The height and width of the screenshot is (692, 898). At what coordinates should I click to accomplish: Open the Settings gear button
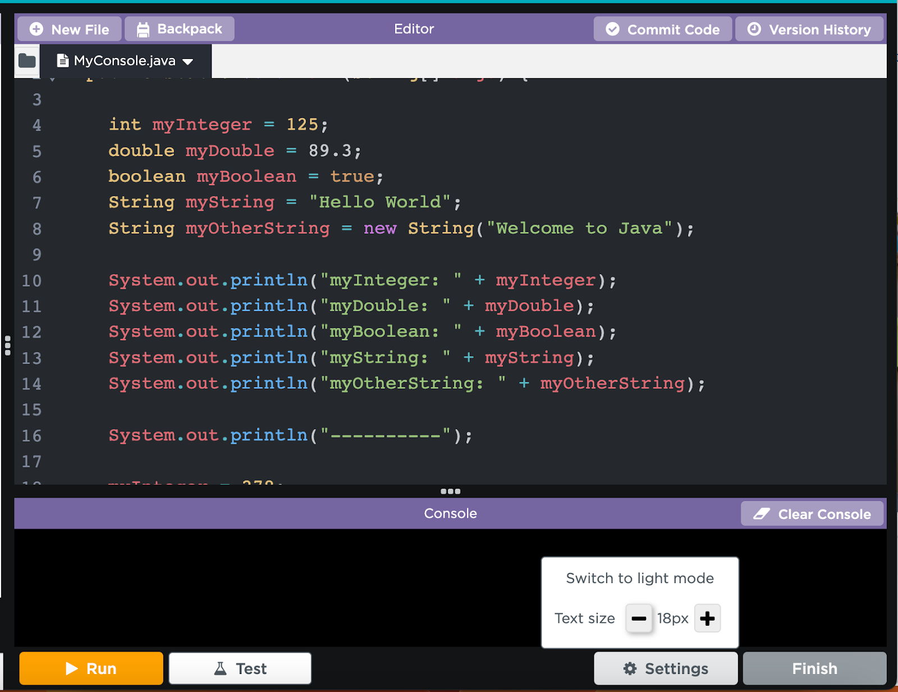coord(666,668)
